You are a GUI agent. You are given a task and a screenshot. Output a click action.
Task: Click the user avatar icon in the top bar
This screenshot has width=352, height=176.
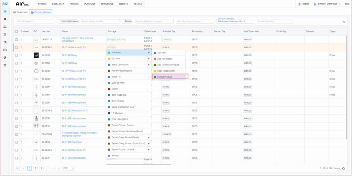299,4
